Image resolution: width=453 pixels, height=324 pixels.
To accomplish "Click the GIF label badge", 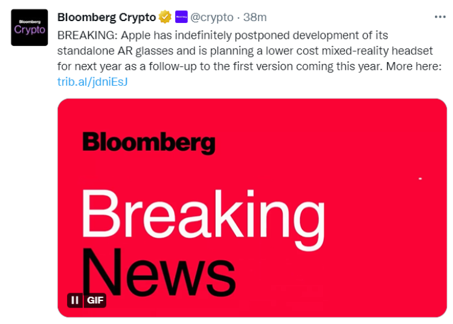I will tap(95, 300).
